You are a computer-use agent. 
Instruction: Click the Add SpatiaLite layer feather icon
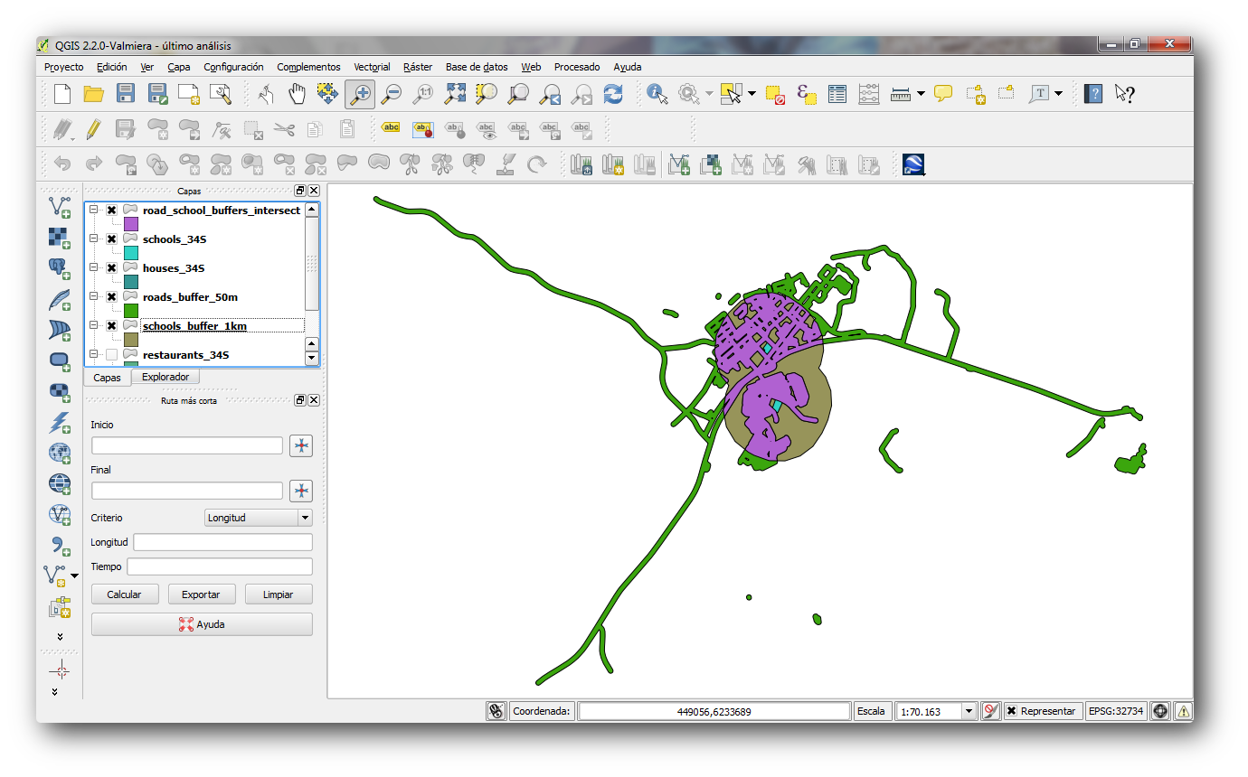click(59, 299)
